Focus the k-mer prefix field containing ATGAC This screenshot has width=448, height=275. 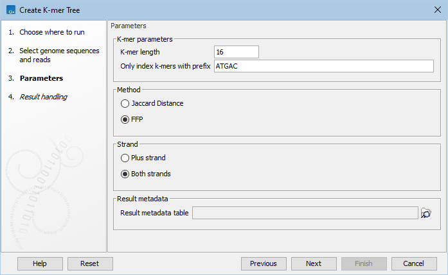coord(323,66)
